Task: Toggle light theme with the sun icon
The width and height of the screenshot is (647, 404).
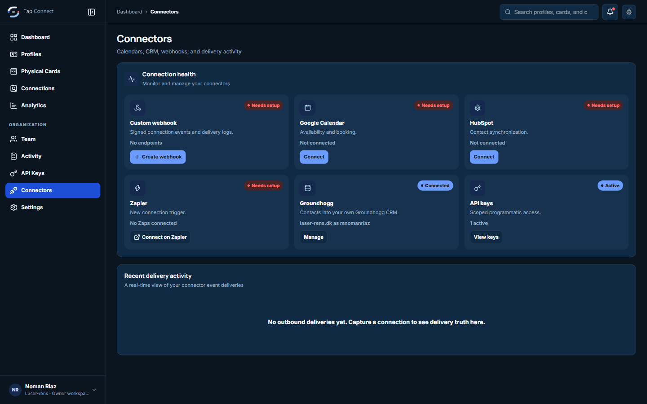Action: (629, 12)
